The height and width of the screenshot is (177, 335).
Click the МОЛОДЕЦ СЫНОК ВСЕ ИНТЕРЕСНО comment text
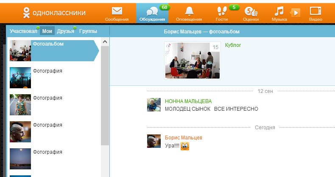coord(212,109)
